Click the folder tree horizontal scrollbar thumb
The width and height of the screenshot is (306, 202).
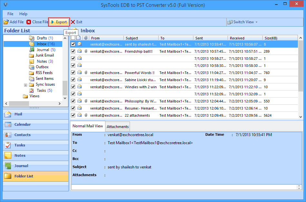(19, 104)
